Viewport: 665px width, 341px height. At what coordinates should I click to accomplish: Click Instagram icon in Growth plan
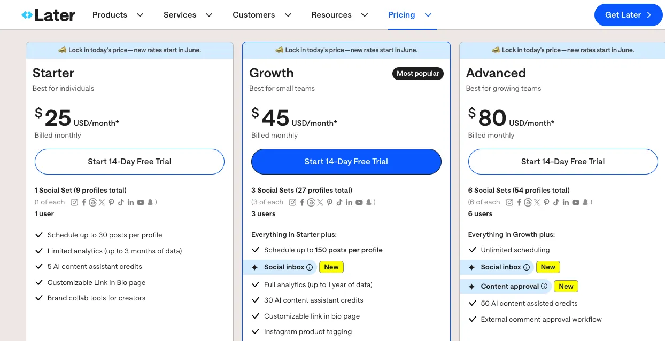[292, 202]
